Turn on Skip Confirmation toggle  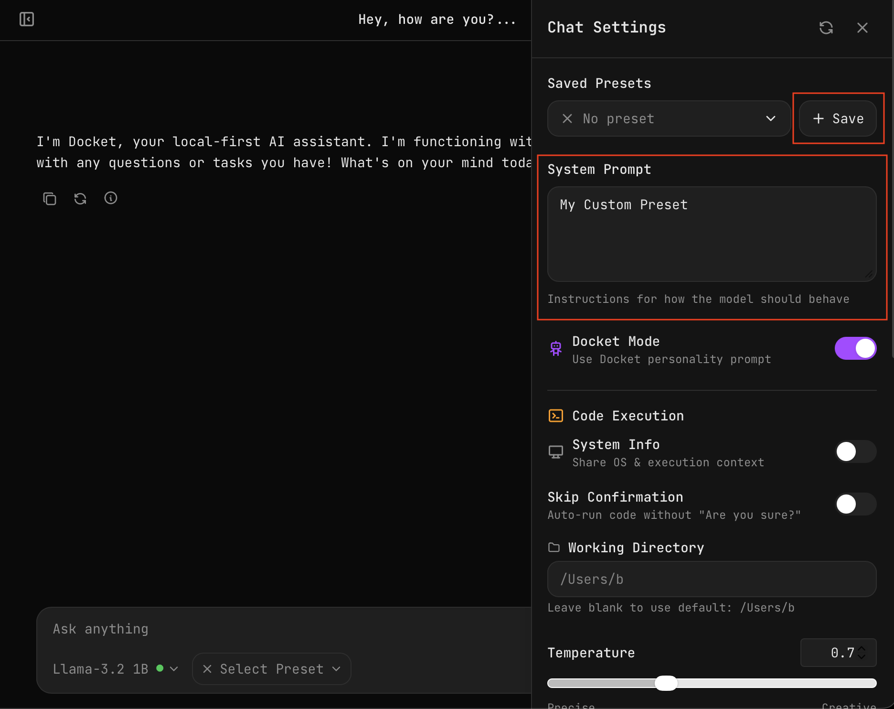pyautogui.click(x=855, y=504)
